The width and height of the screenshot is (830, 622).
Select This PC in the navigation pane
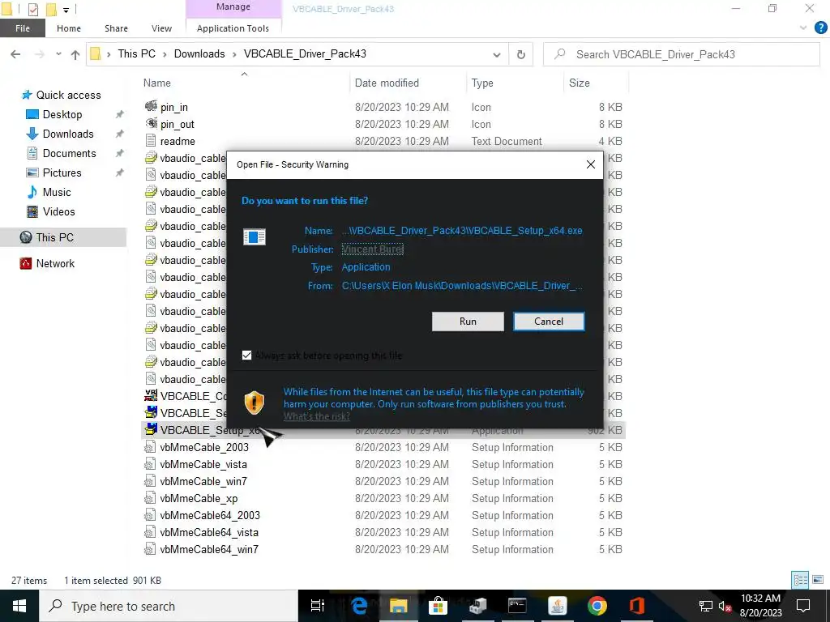tap(63, 237)
